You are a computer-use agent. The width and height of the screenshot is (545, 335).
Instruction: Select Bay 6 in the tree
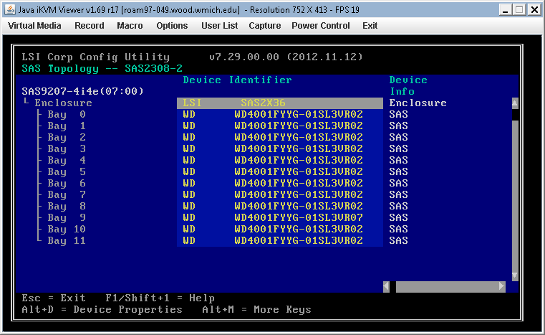[67, 184]
